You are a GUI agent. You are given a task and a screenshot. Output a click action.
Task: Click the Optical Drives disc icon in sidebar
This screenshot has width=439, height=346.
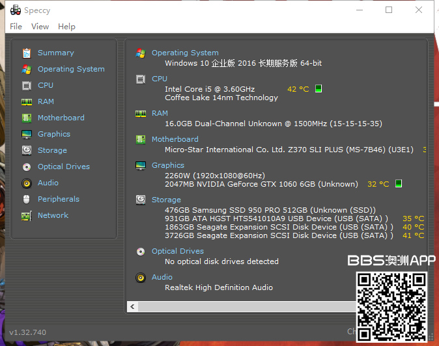click(27, 167)
